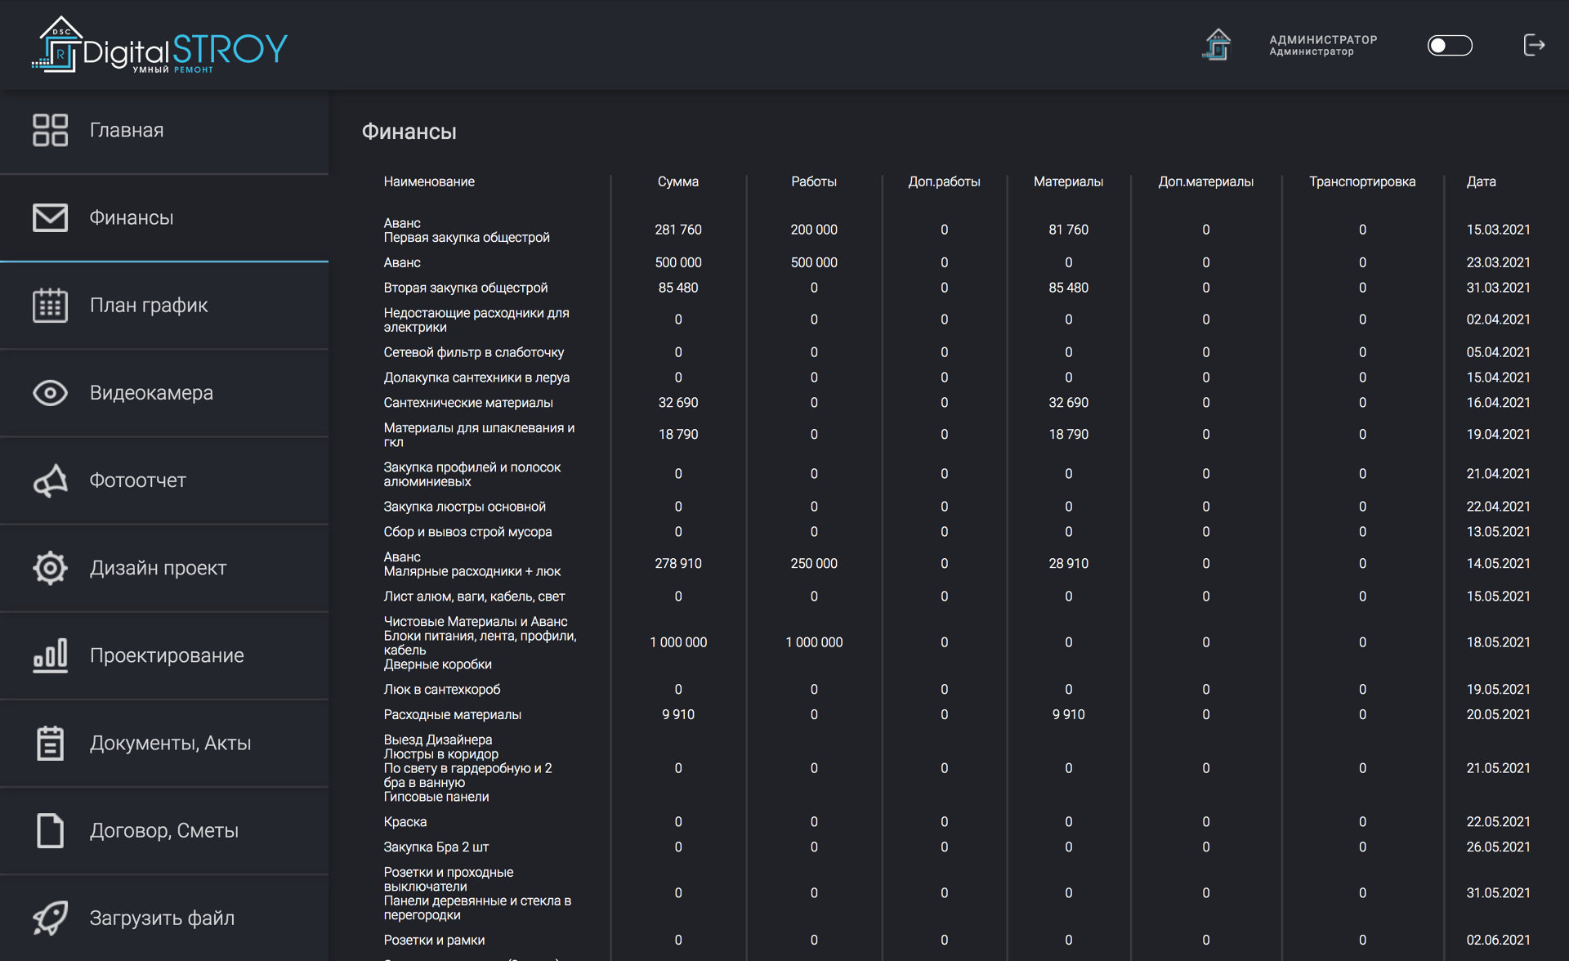Open Дизайн проект section

pos(164,568)
